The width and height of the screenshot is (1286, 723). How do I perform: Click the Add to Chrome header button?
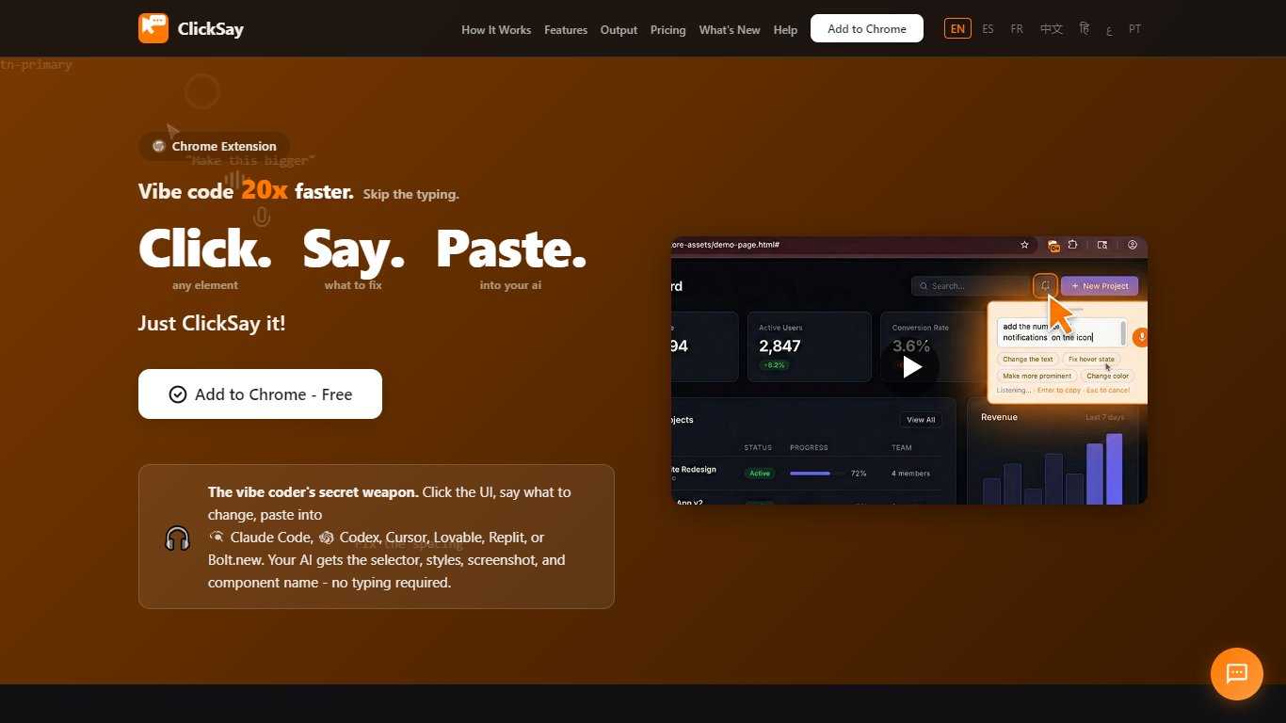click(x=867, y=28)
